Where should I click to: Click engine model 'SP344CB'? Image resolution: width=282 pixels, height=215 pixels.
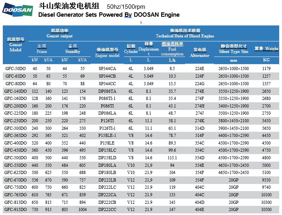[107, 76]
